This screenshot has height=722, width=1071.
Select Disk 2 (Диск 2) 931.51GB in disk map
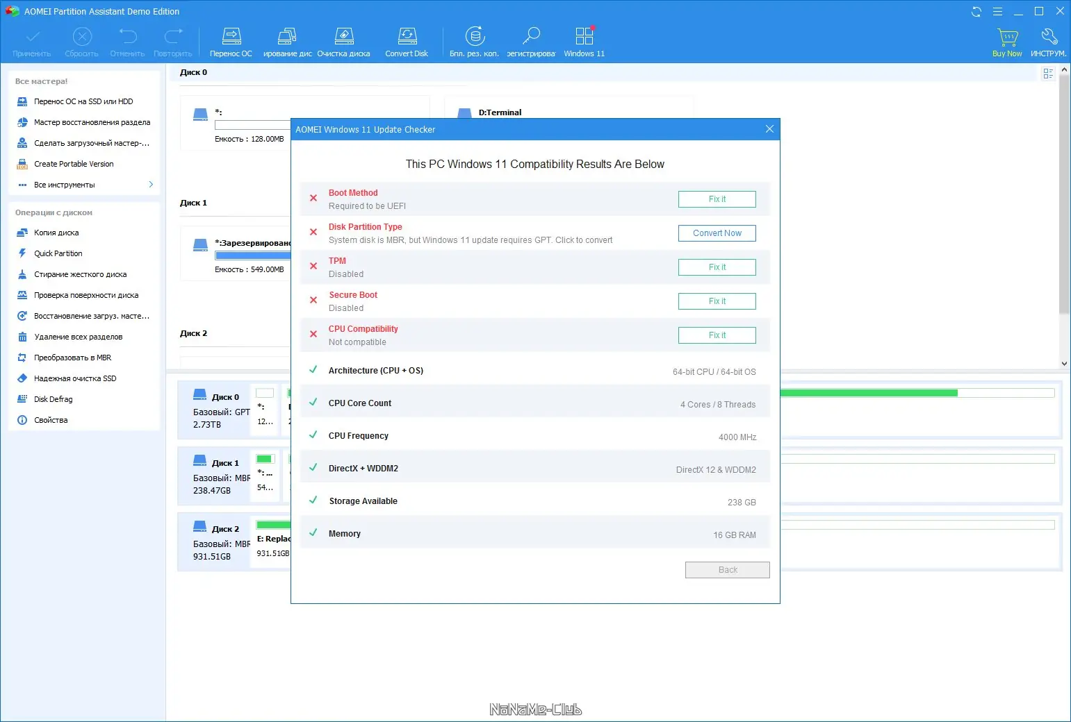(214, 542)
